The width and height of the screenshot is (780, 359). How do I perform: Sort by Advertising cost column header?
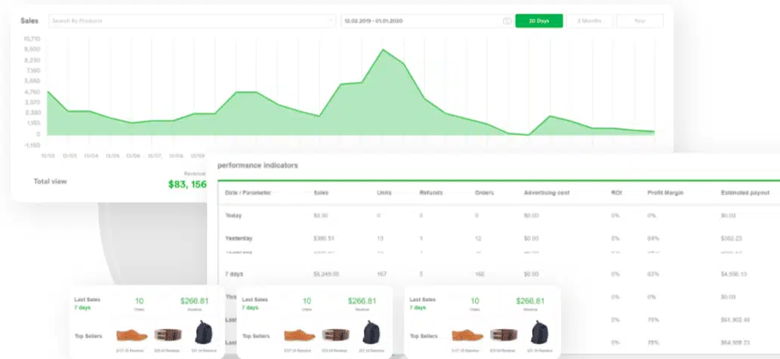coord(547,192)
